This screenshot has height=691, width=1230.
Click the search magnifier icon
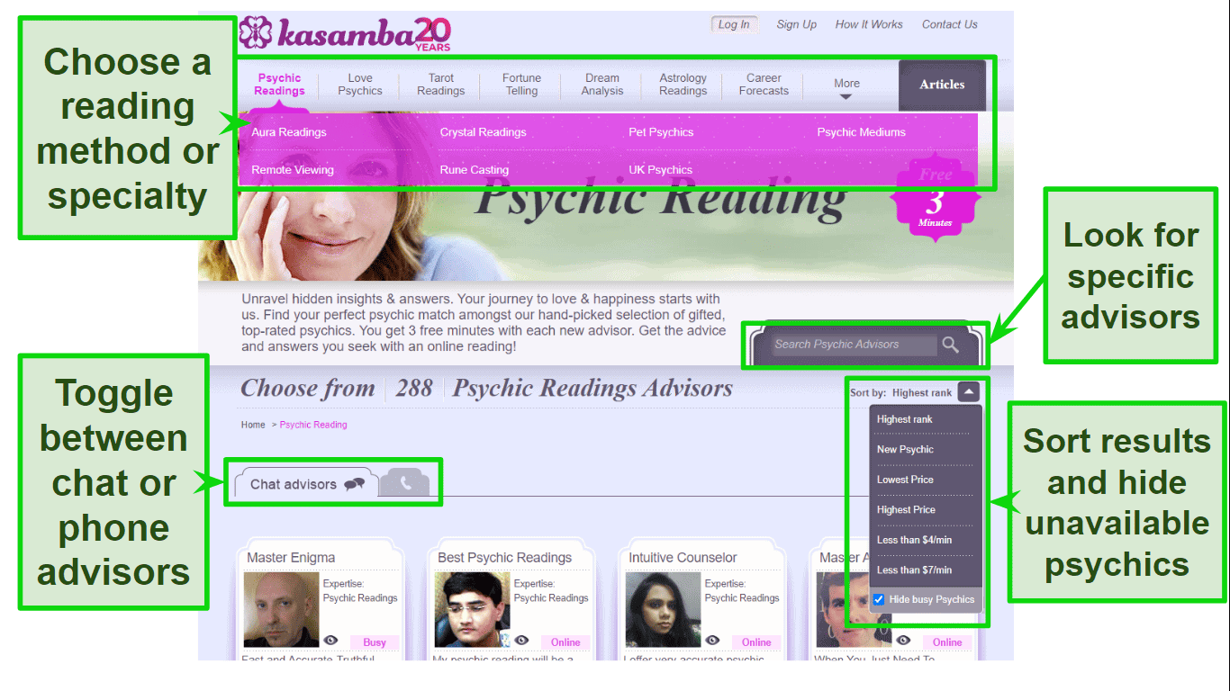950,345
